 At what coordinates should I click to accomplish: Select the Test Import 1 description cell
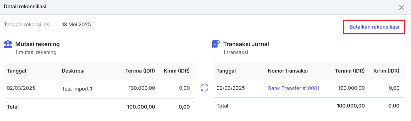[77, 89]
